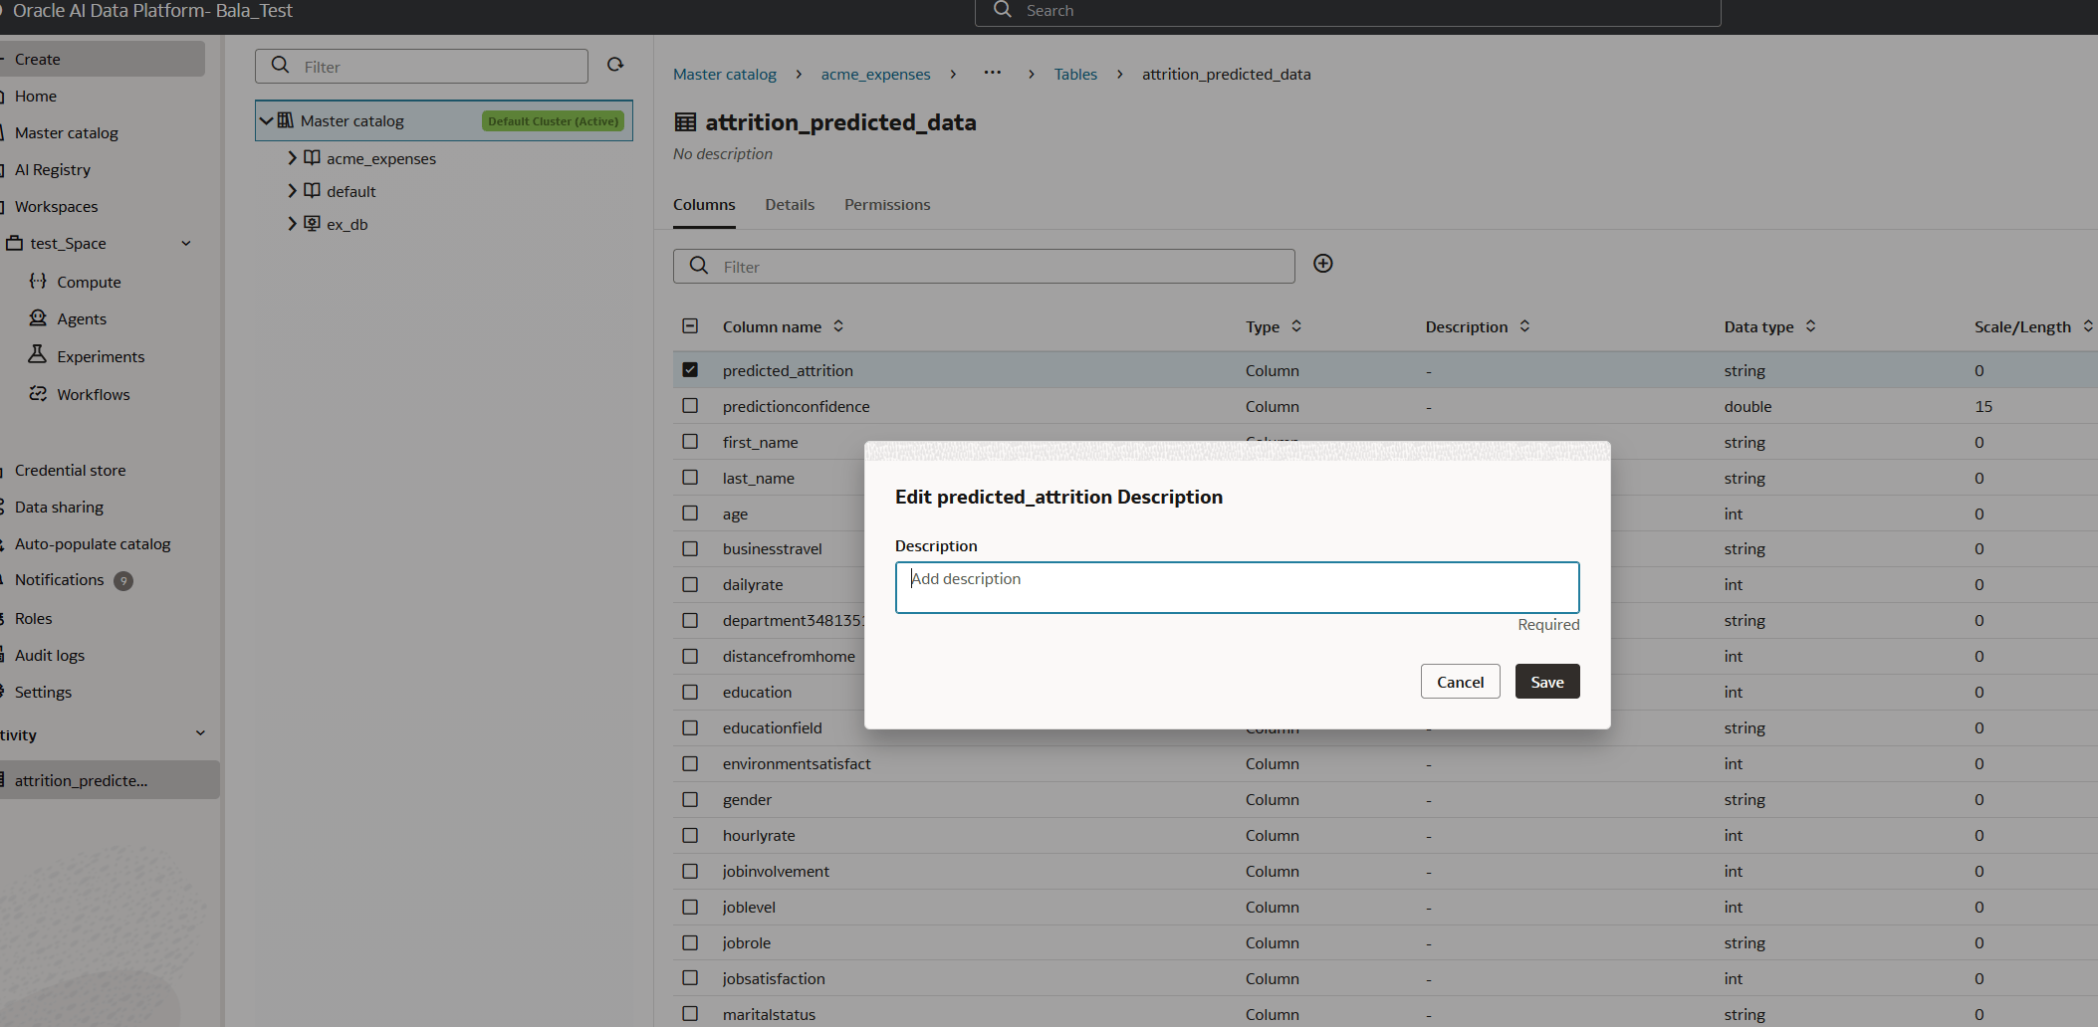
Task: Click the default schema book icon
Action: (x=312, y=191)
